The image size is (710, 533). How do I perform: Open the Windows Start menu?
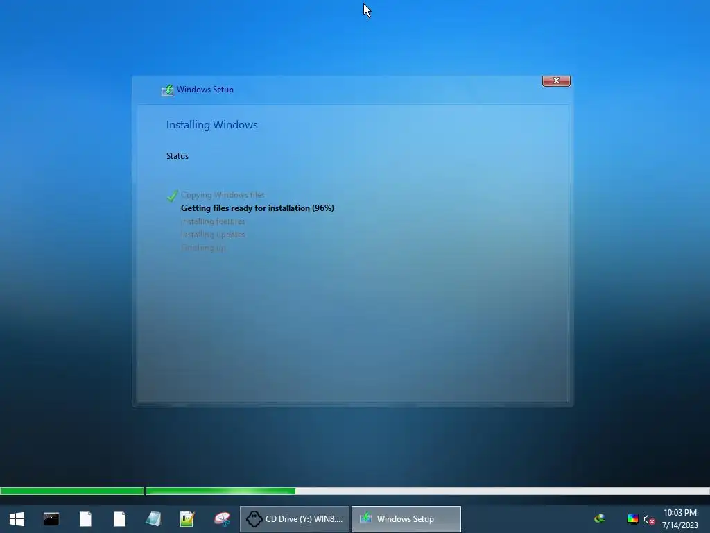pyautogui.click(x=17, y=519)
